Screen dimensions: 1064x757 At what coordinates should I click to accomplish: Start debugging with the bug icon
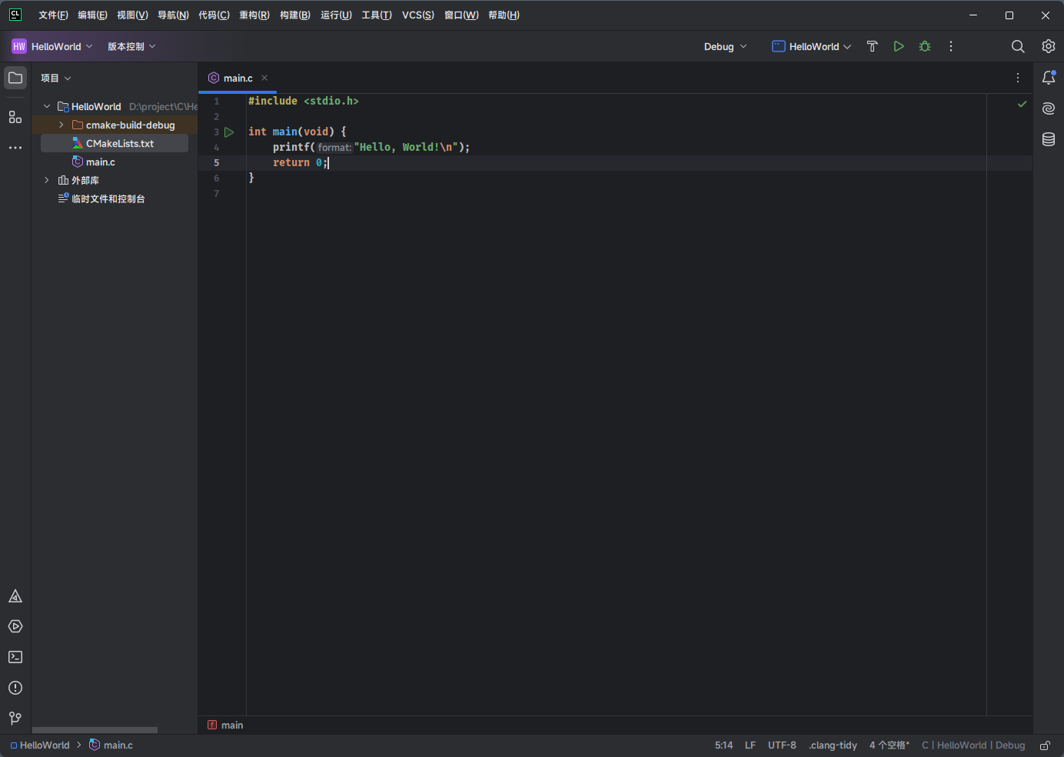point(925,46)
